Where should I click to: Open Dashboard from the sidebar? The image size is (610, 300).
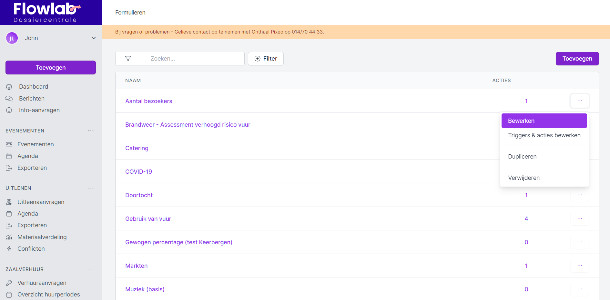(x=33, y=87)
